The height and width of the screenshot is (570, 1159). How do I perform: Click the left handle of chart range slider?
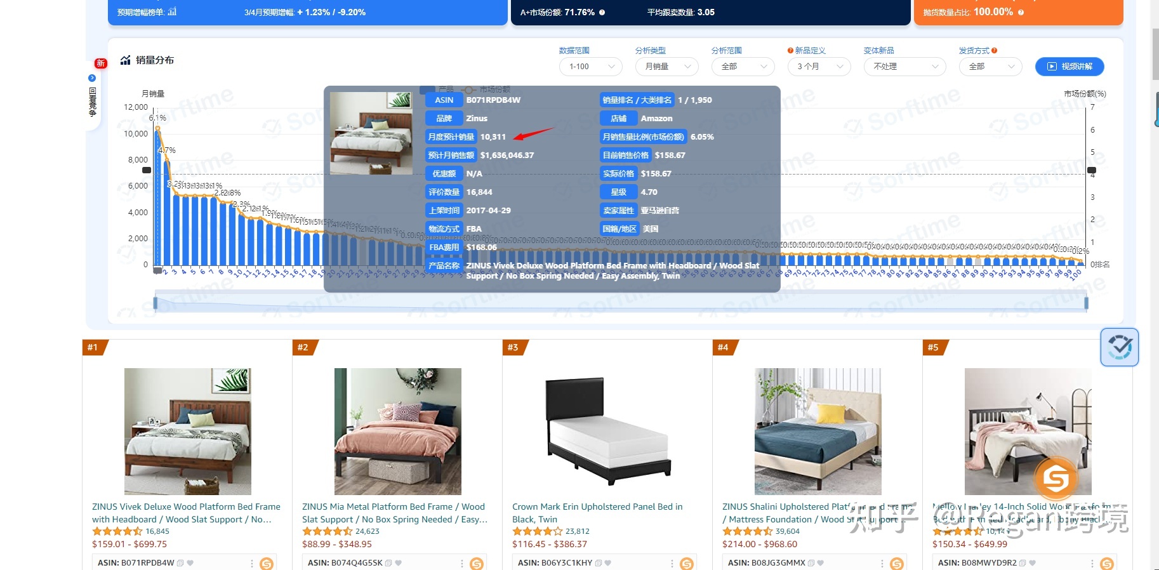point(156,303)
